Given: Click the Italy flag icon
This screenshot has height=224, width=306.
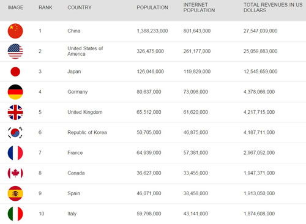Looking at the screenshot, I should [15, 214].
